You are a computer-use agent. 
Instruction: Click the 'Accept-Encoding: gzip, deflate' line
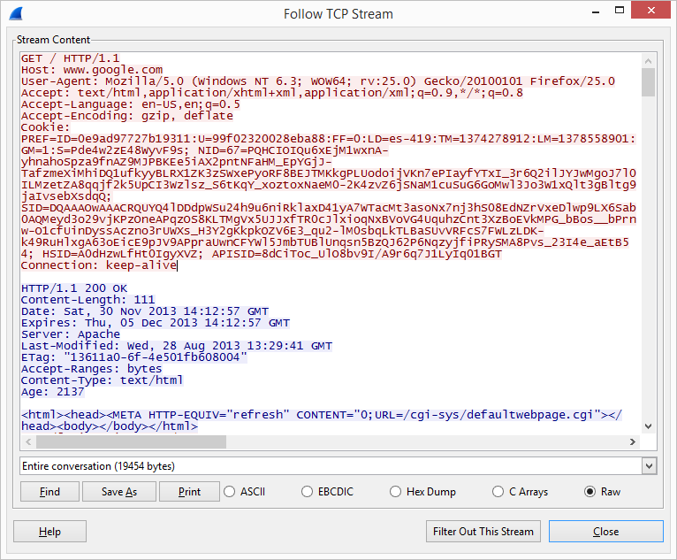[x=127, y=116]
